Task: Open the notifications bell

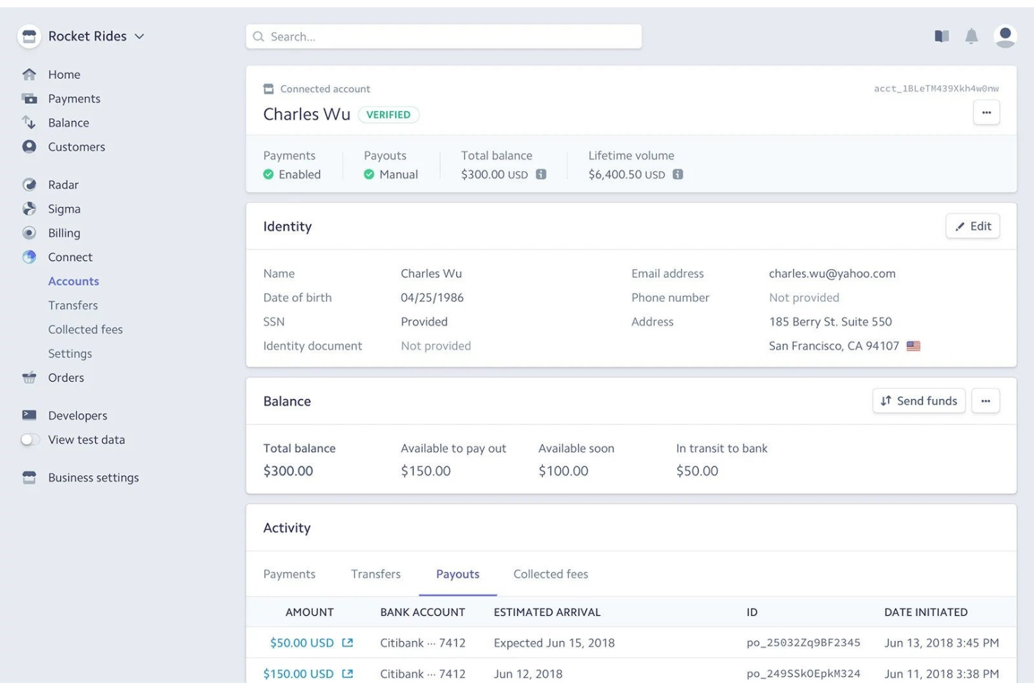Action: 971,36
